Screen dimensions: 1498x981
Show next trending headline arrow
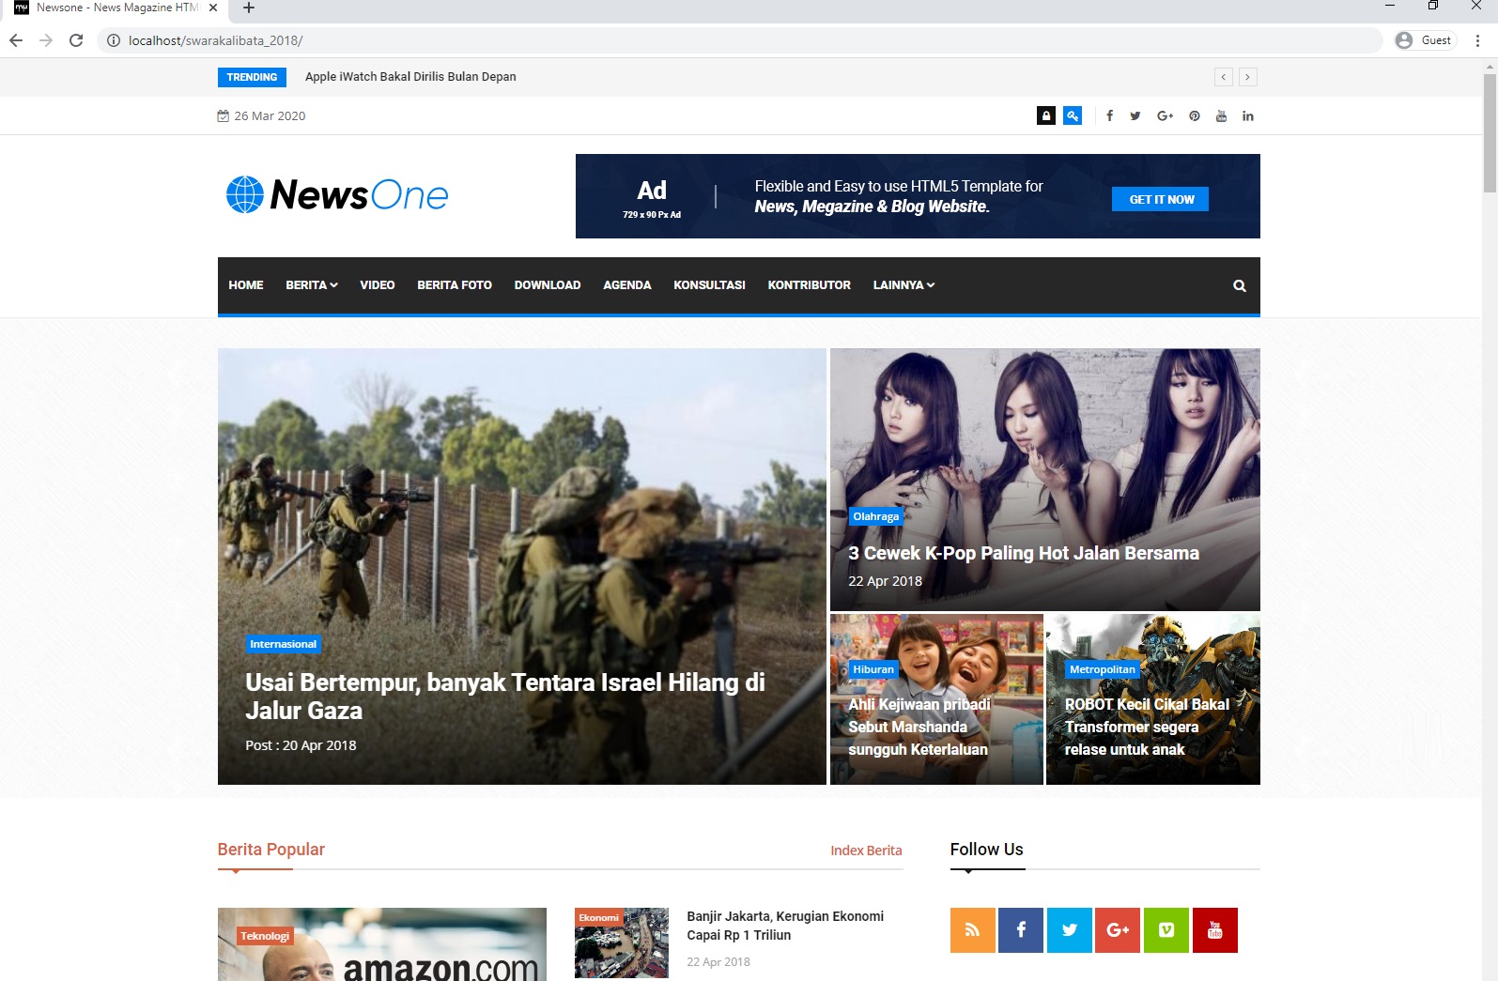[x=1247, y=77]
